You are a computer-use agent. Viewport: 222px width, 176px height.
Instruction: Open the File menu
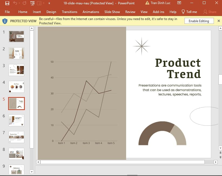(7, 12)
